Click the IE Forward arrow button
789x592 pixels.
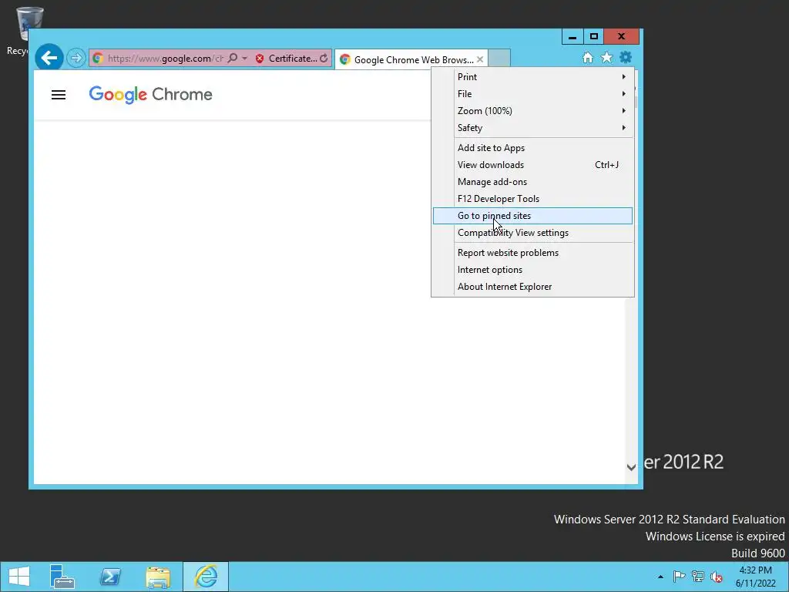click(x=76, y=58)
